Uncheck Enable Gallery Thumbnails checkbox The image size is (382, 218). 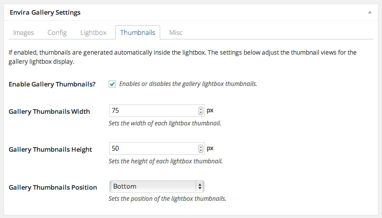click(x=112, y=84)
